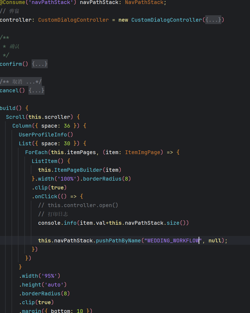Expand the folded confirm() method body
This screenshot has height=313, width=250.
[x=39, y=64]
